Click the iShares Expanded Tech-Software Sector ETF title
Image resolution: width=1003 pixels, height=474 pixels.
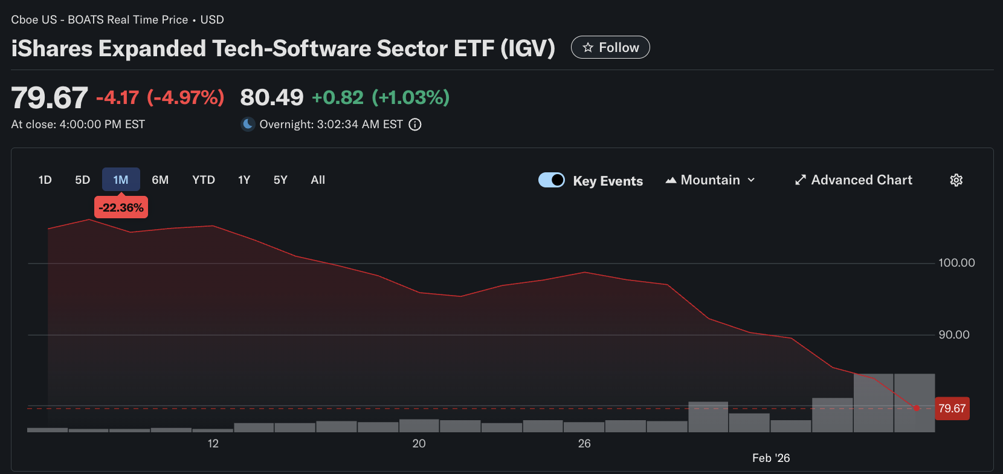click(283, 48)
